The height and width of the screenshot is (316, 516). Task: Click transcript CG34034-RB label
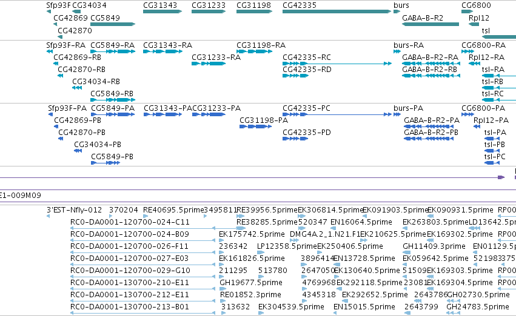pos(96,82)
